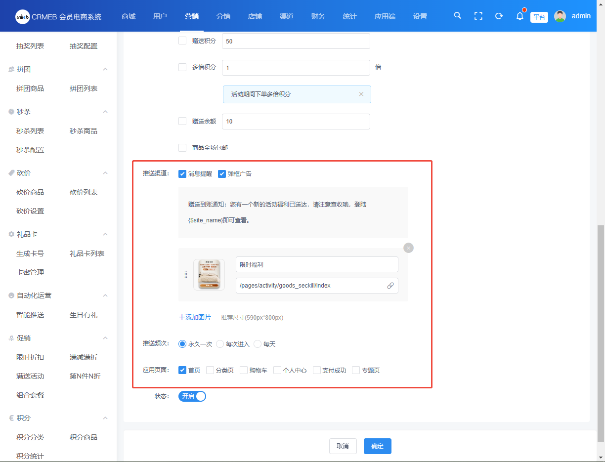
Task: Collapse the 秒杀 sidebar section
Action: [x=105, y=112]
